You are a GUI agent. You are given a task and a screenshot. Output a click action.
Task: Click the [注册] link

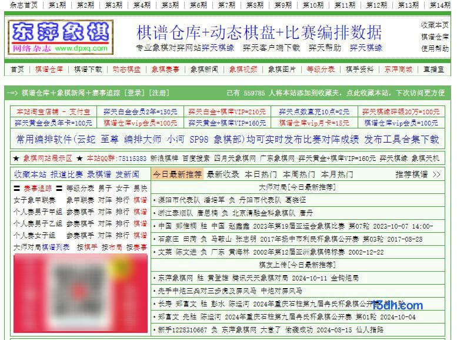point(159,93)
